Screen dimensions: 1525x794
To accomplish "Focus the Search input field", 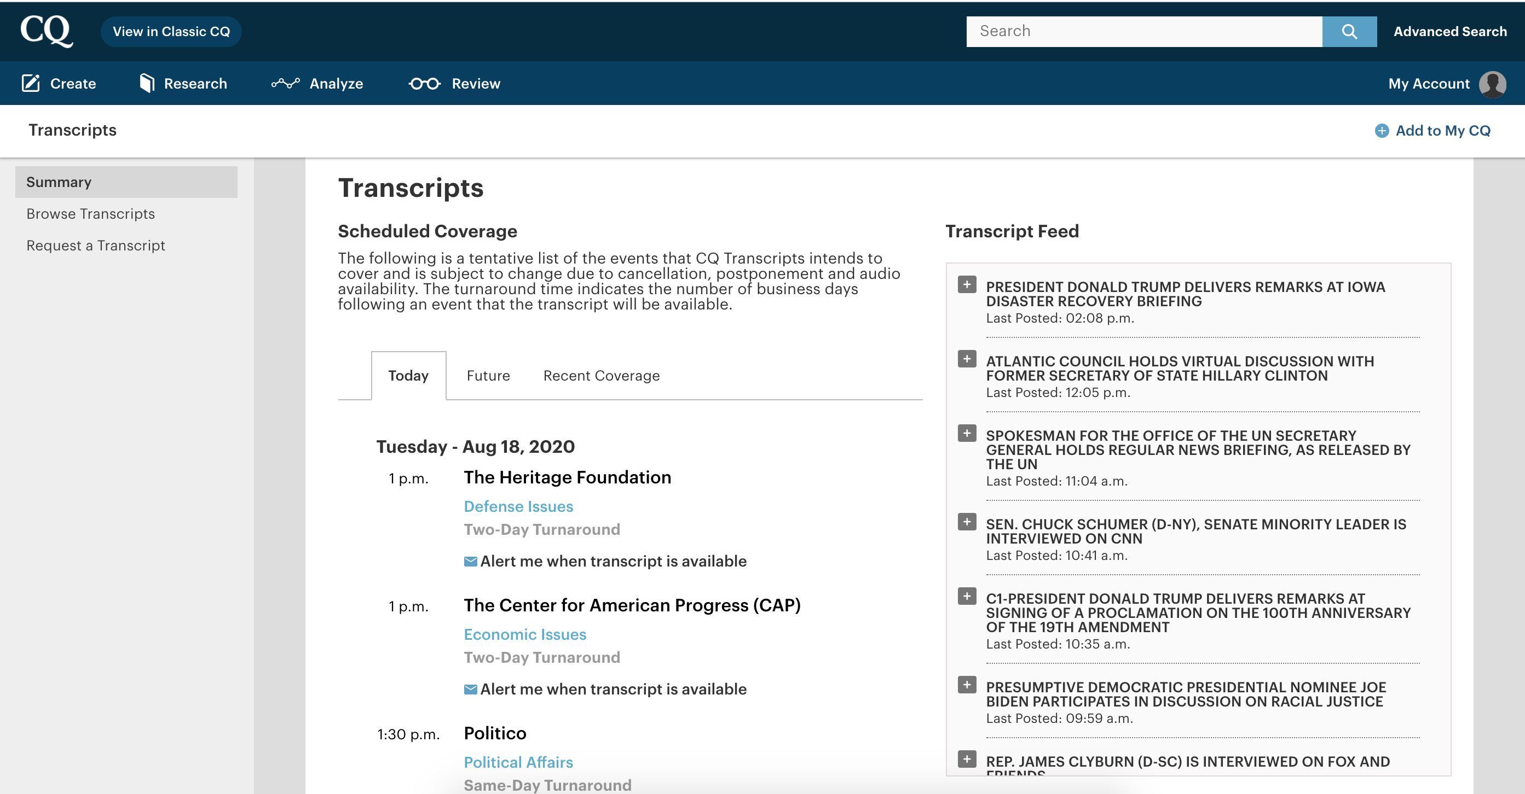I will coord(1144,31).
